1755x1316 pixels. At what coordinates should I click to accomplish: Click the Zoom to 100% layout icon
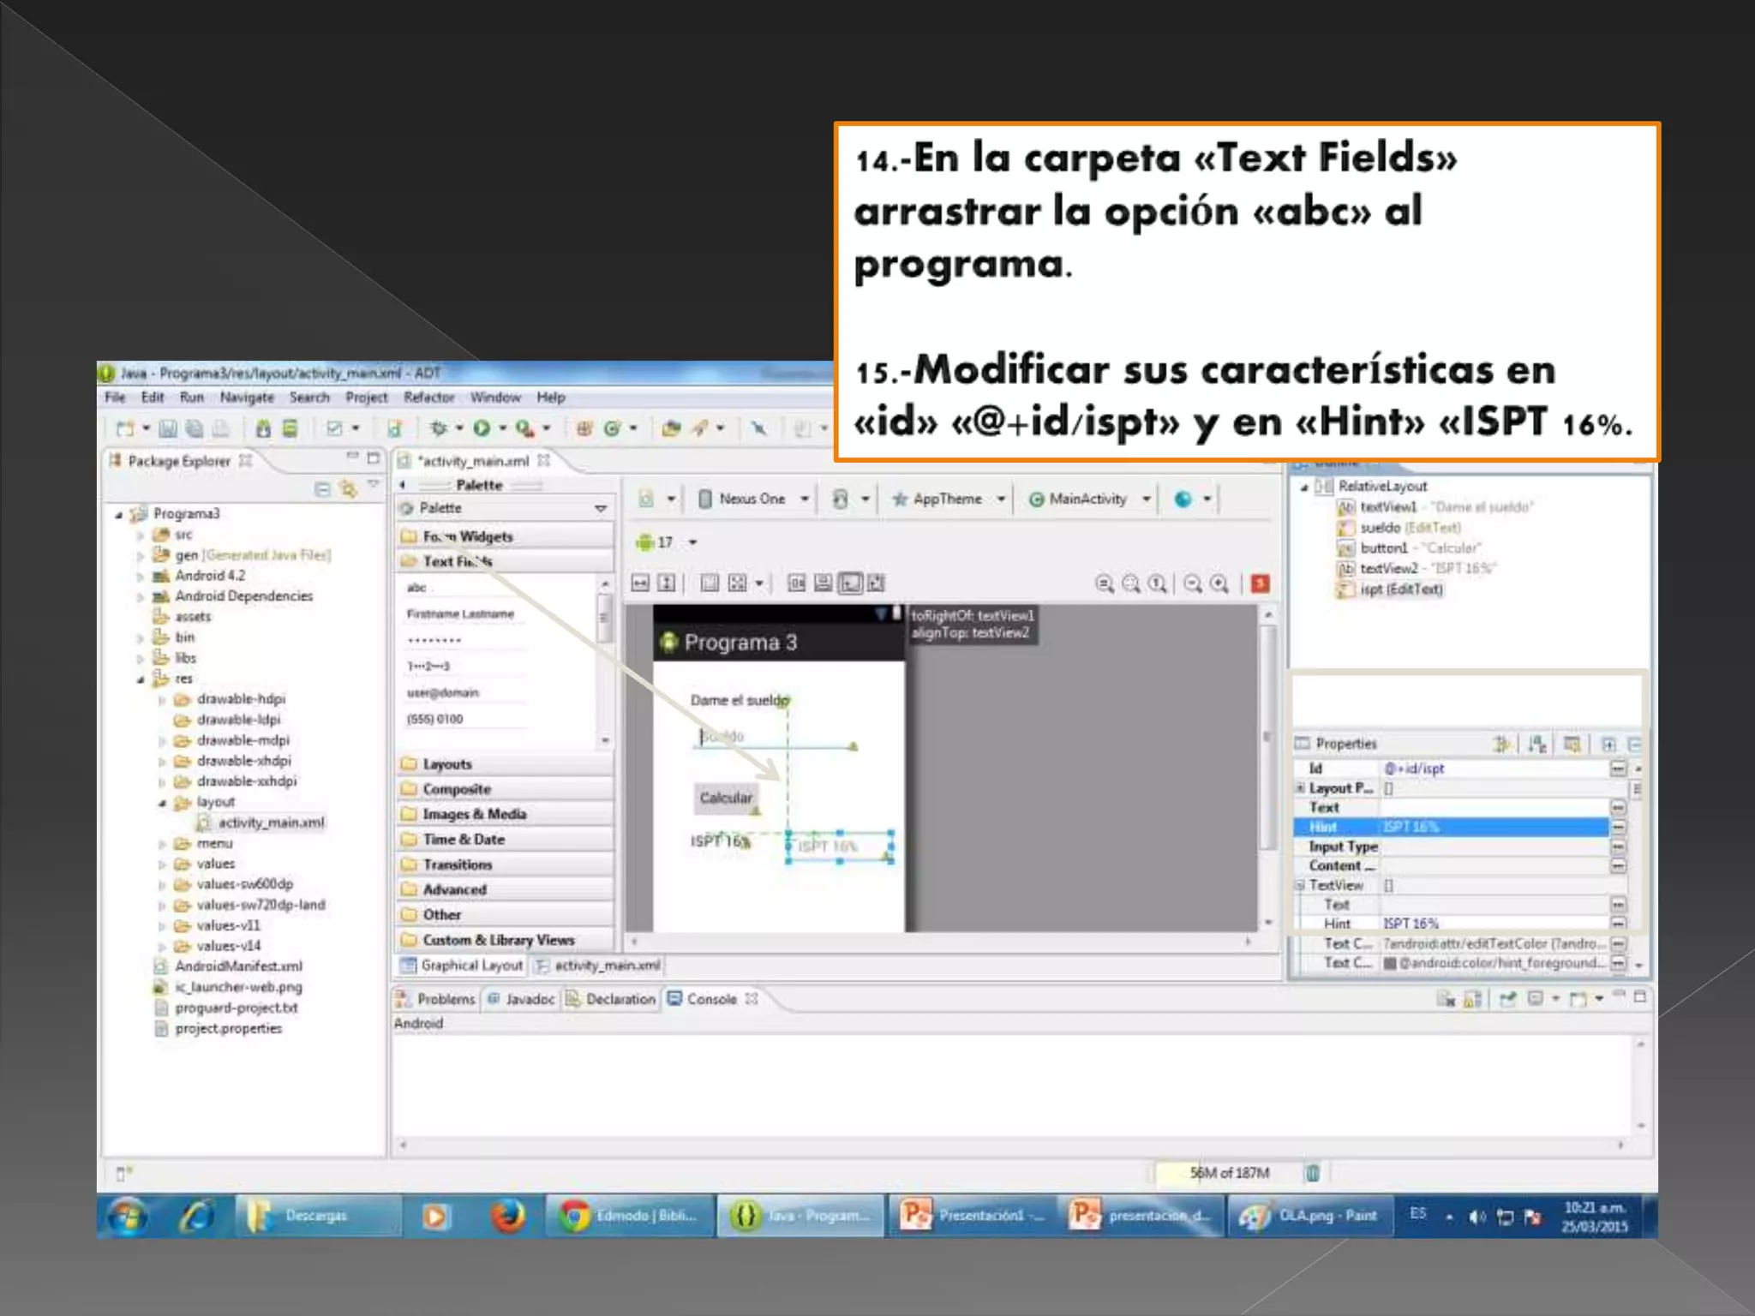tap(1158, 584)
